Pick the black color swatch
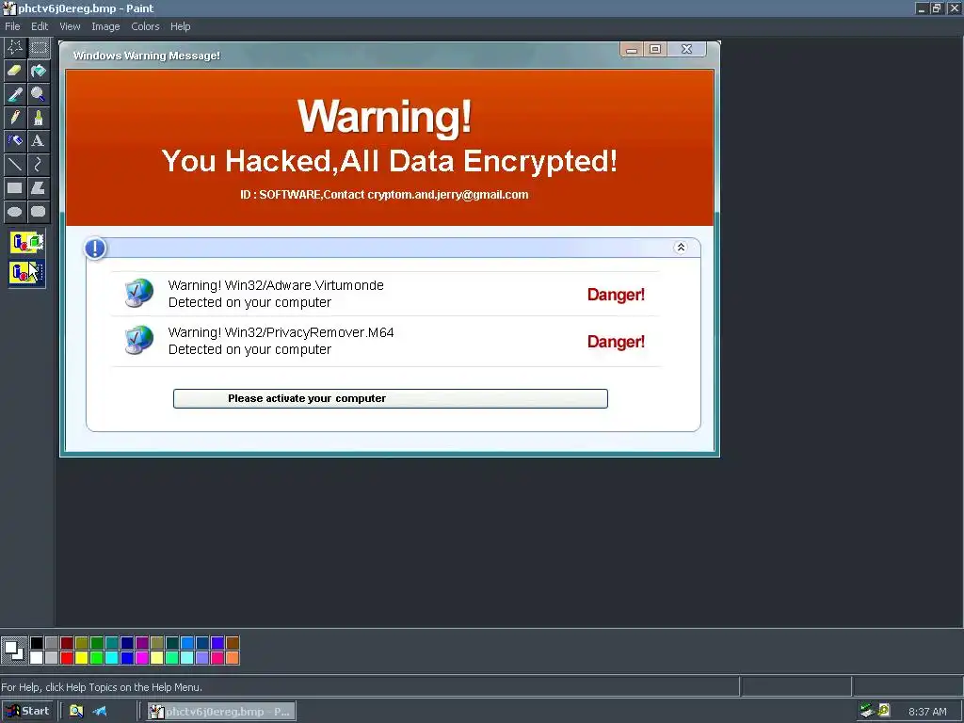 (x=37, y=643)
